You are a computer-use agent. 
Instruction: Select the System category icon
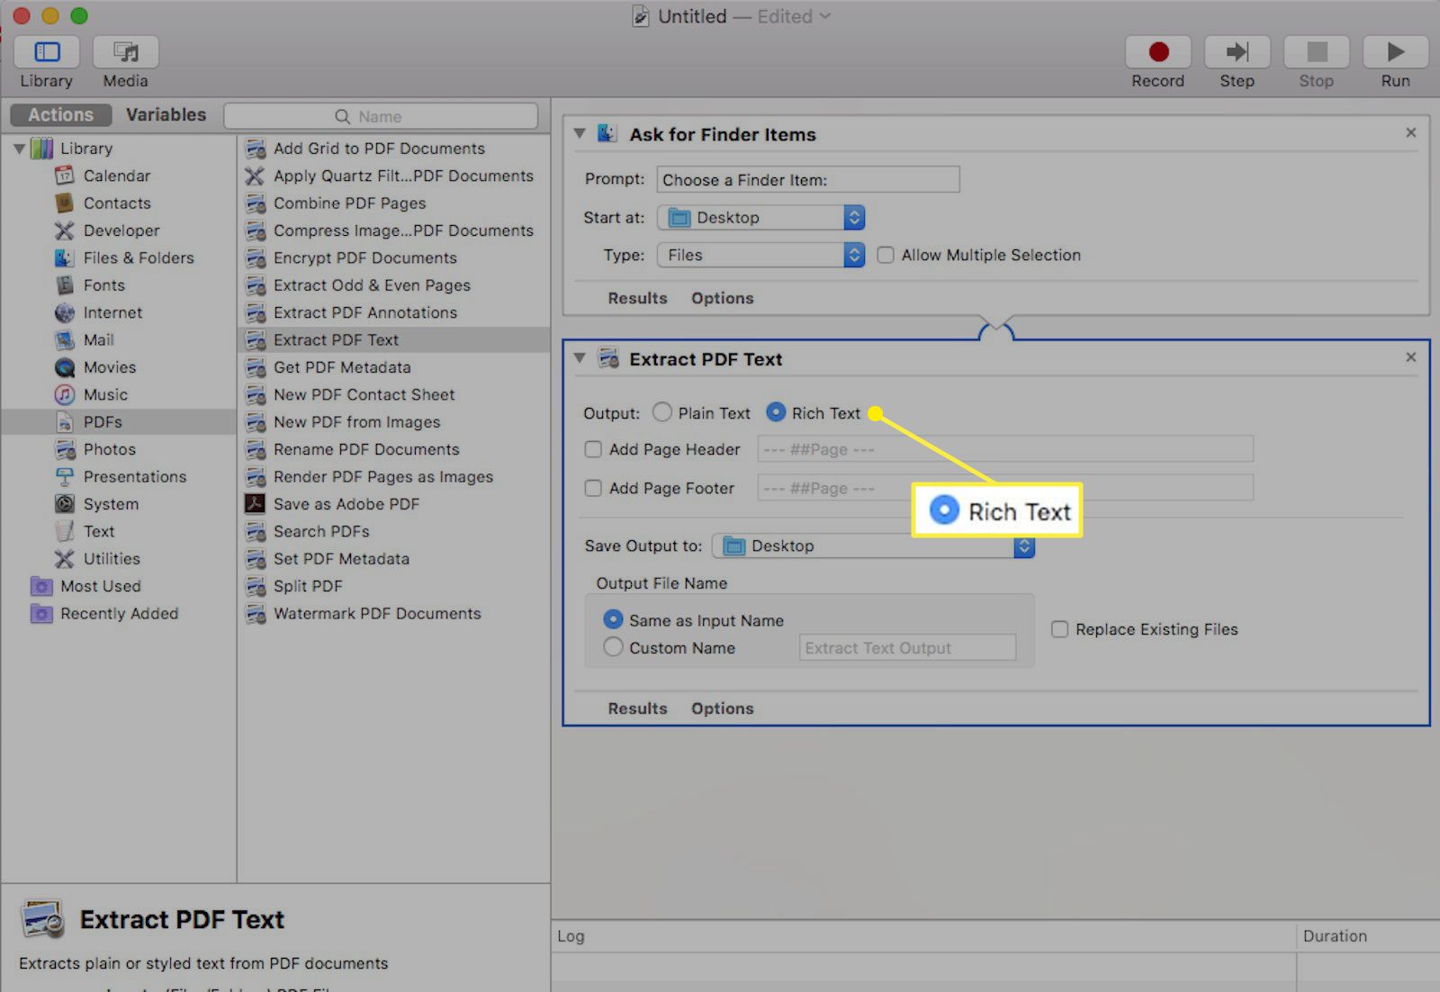point(65,504)
